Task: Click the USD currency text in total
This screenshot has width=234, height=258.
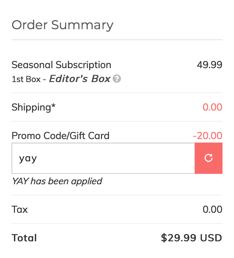Action: 211,238
